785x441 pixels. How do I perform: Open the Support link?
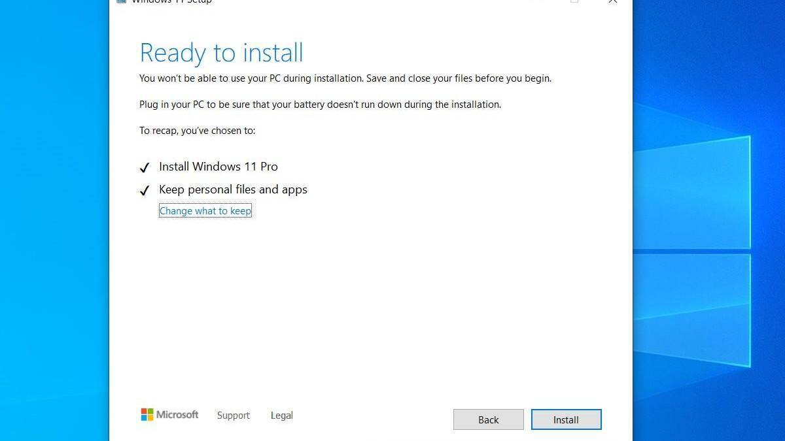[234, 416]
